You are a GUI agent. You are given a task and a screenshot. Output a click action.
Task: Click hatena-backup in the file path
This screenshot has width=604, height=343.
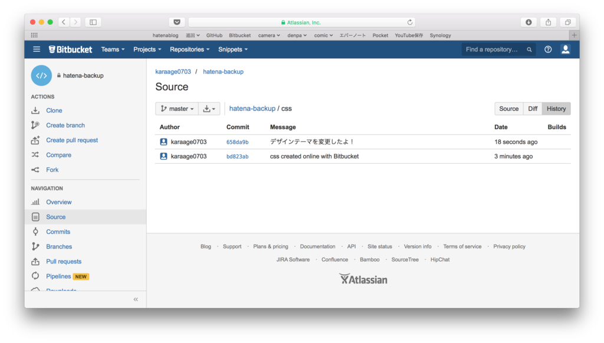pos(252,108)
